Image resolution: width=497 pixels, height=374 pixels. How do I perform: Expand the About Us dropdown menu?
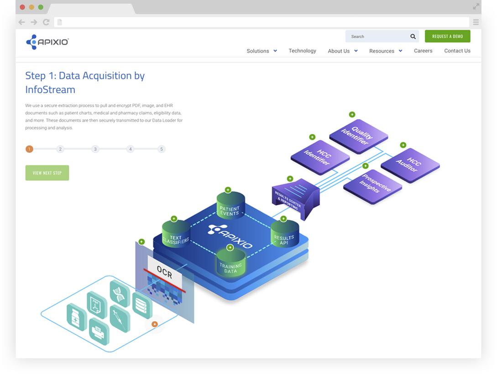pos(343,51)
